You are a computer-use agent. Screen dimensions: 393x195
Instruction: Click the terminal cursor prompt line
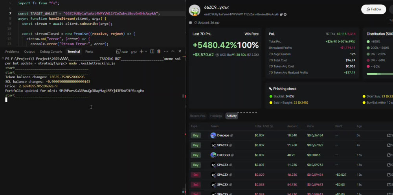click(6, 100)
